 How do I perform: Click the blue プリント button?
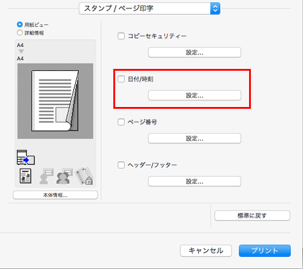[x=265, y=251]
